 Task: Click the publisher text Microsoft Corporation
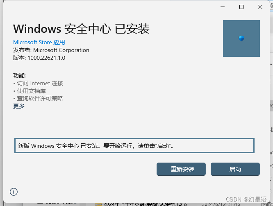tap(61, 50)
